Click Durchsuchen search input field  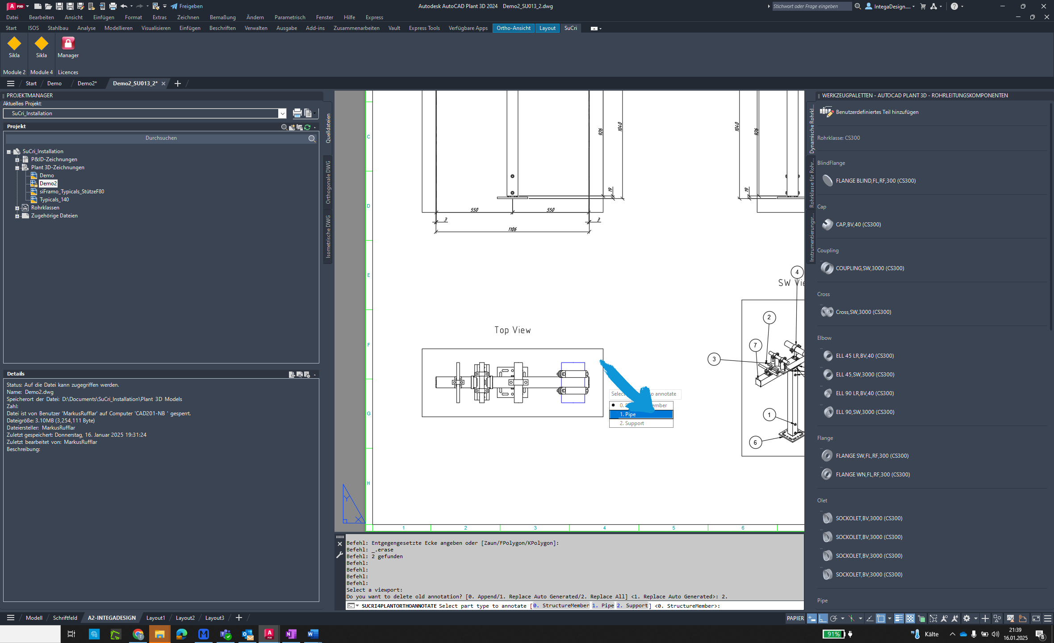160,138
